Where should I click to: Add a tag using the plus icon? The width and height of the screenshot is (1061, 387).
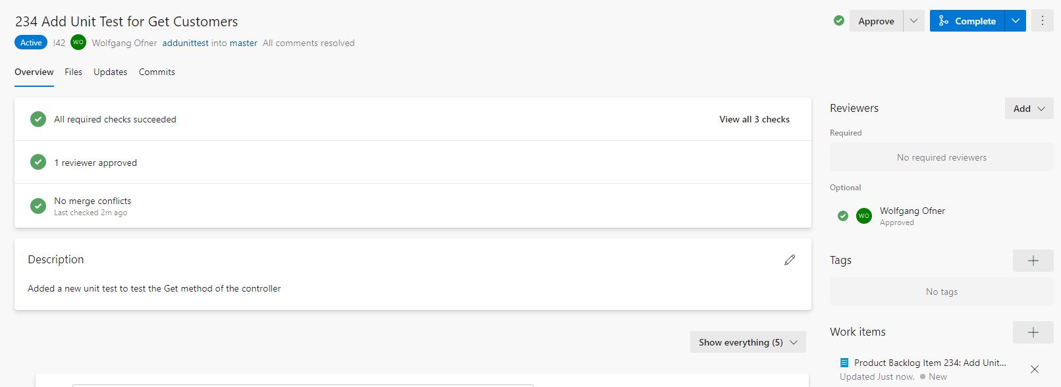1033,261
